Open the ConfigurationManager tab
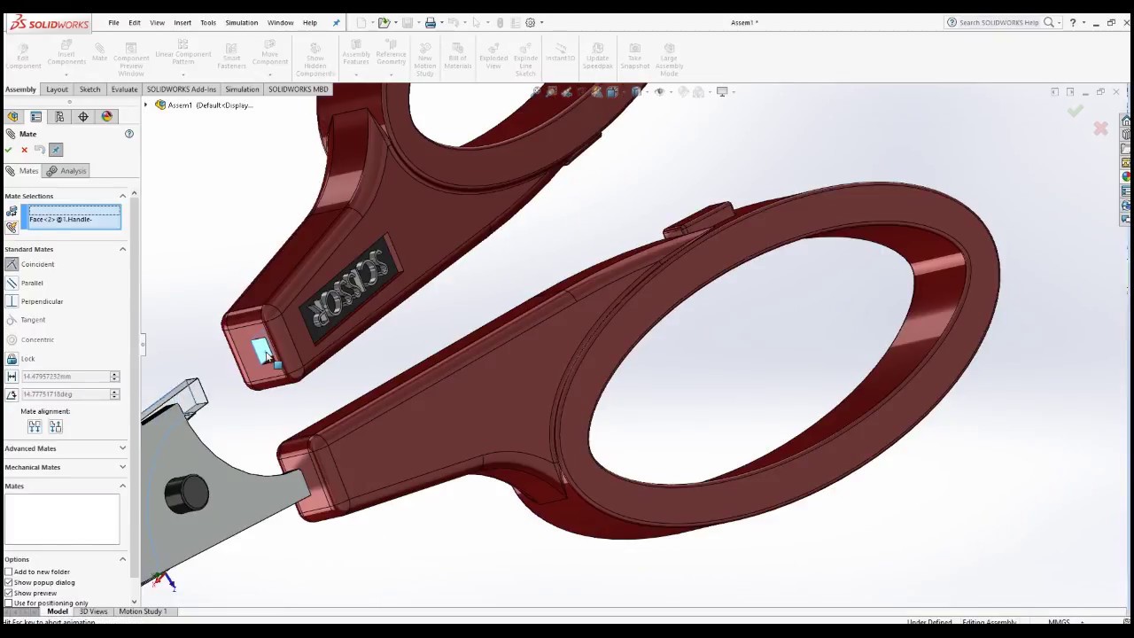Viewport: 1134px width, 638px height. [59, 117]
